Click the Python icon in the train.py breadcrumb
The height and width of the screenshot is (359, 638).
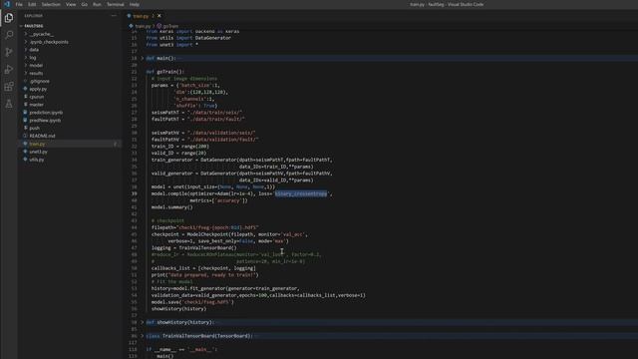pos(131,26)
